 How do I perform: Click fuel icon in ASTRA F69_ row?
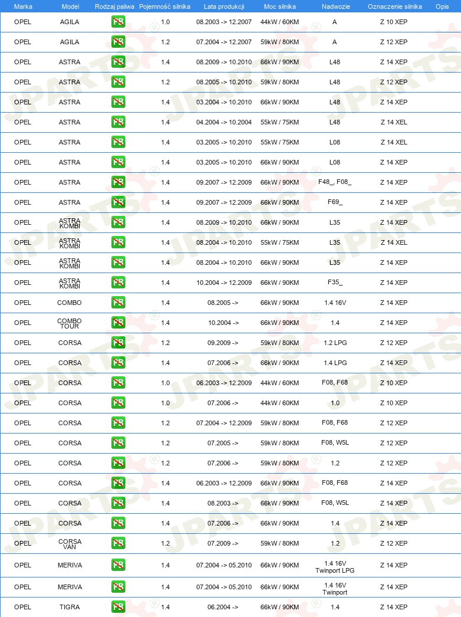[x=118, y=202]
